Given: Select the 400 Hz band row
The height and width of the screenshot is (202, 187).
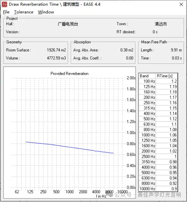Looking at the screenshot, I should (x=158, y=113).
